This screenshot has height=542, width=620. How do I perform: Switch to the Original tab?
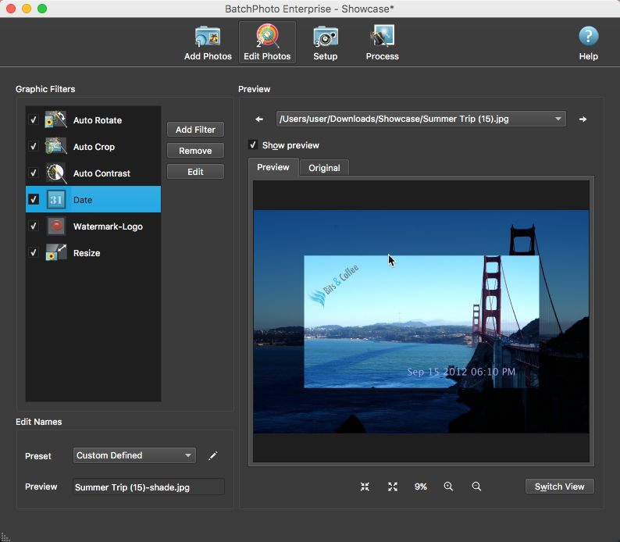coord(324,168)
